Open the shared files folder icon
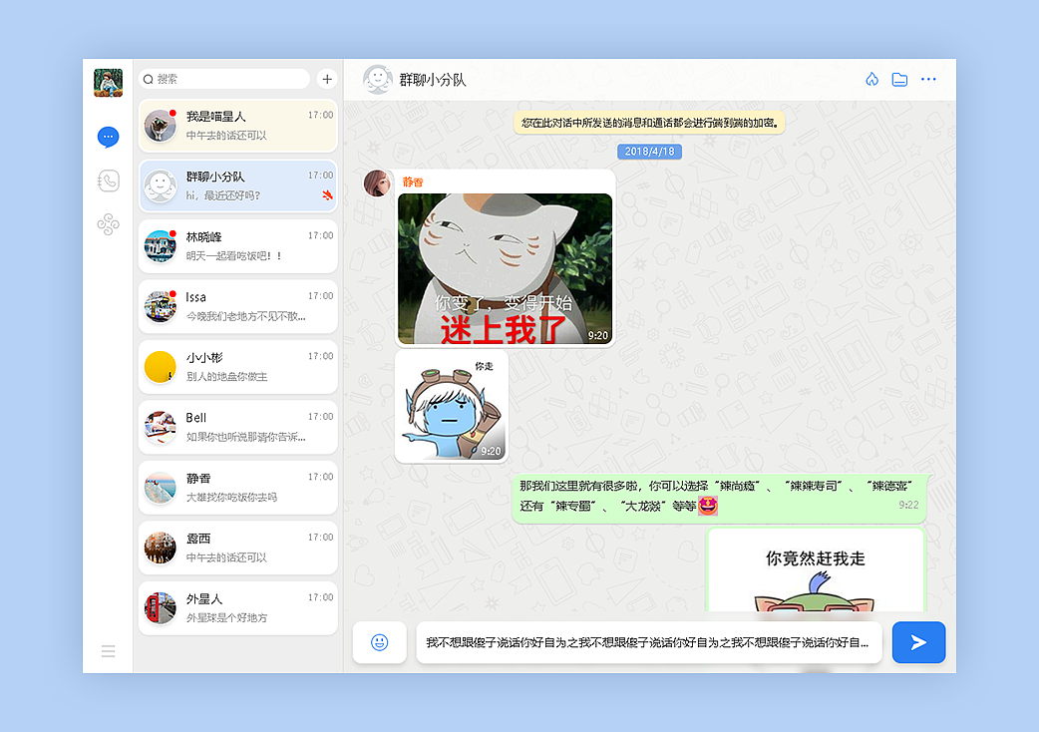The width and height of the screenshot is (1039, 732). pos(899,79)
